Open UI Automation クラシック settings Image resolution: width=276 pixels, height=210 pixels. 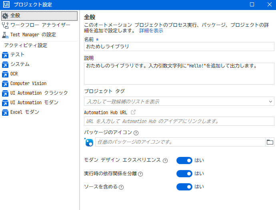[x=40, y=93]
